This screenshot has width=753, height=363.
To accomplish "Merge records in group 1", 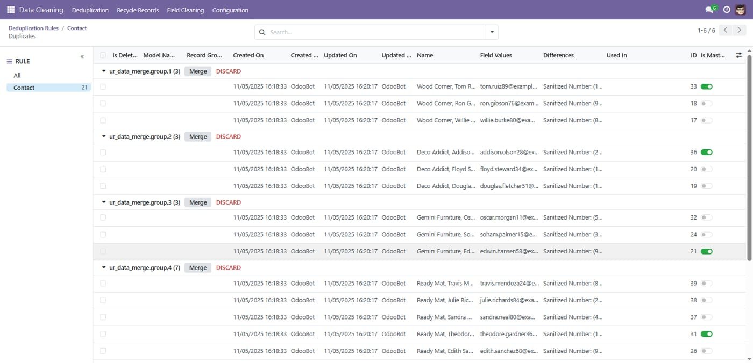I will pyautogui.click(x=198, y=71).
